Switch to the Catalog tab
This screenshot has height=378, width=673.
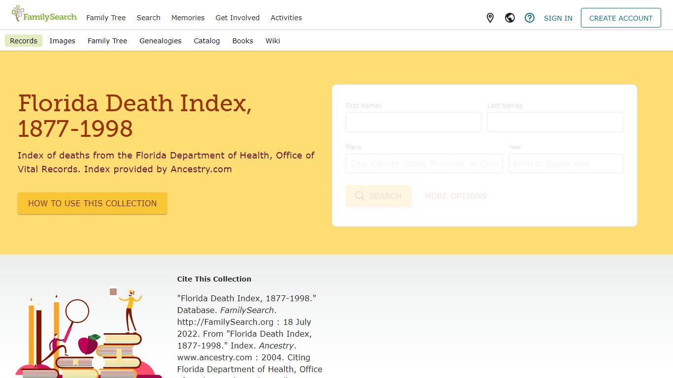[x=207, y=41]
